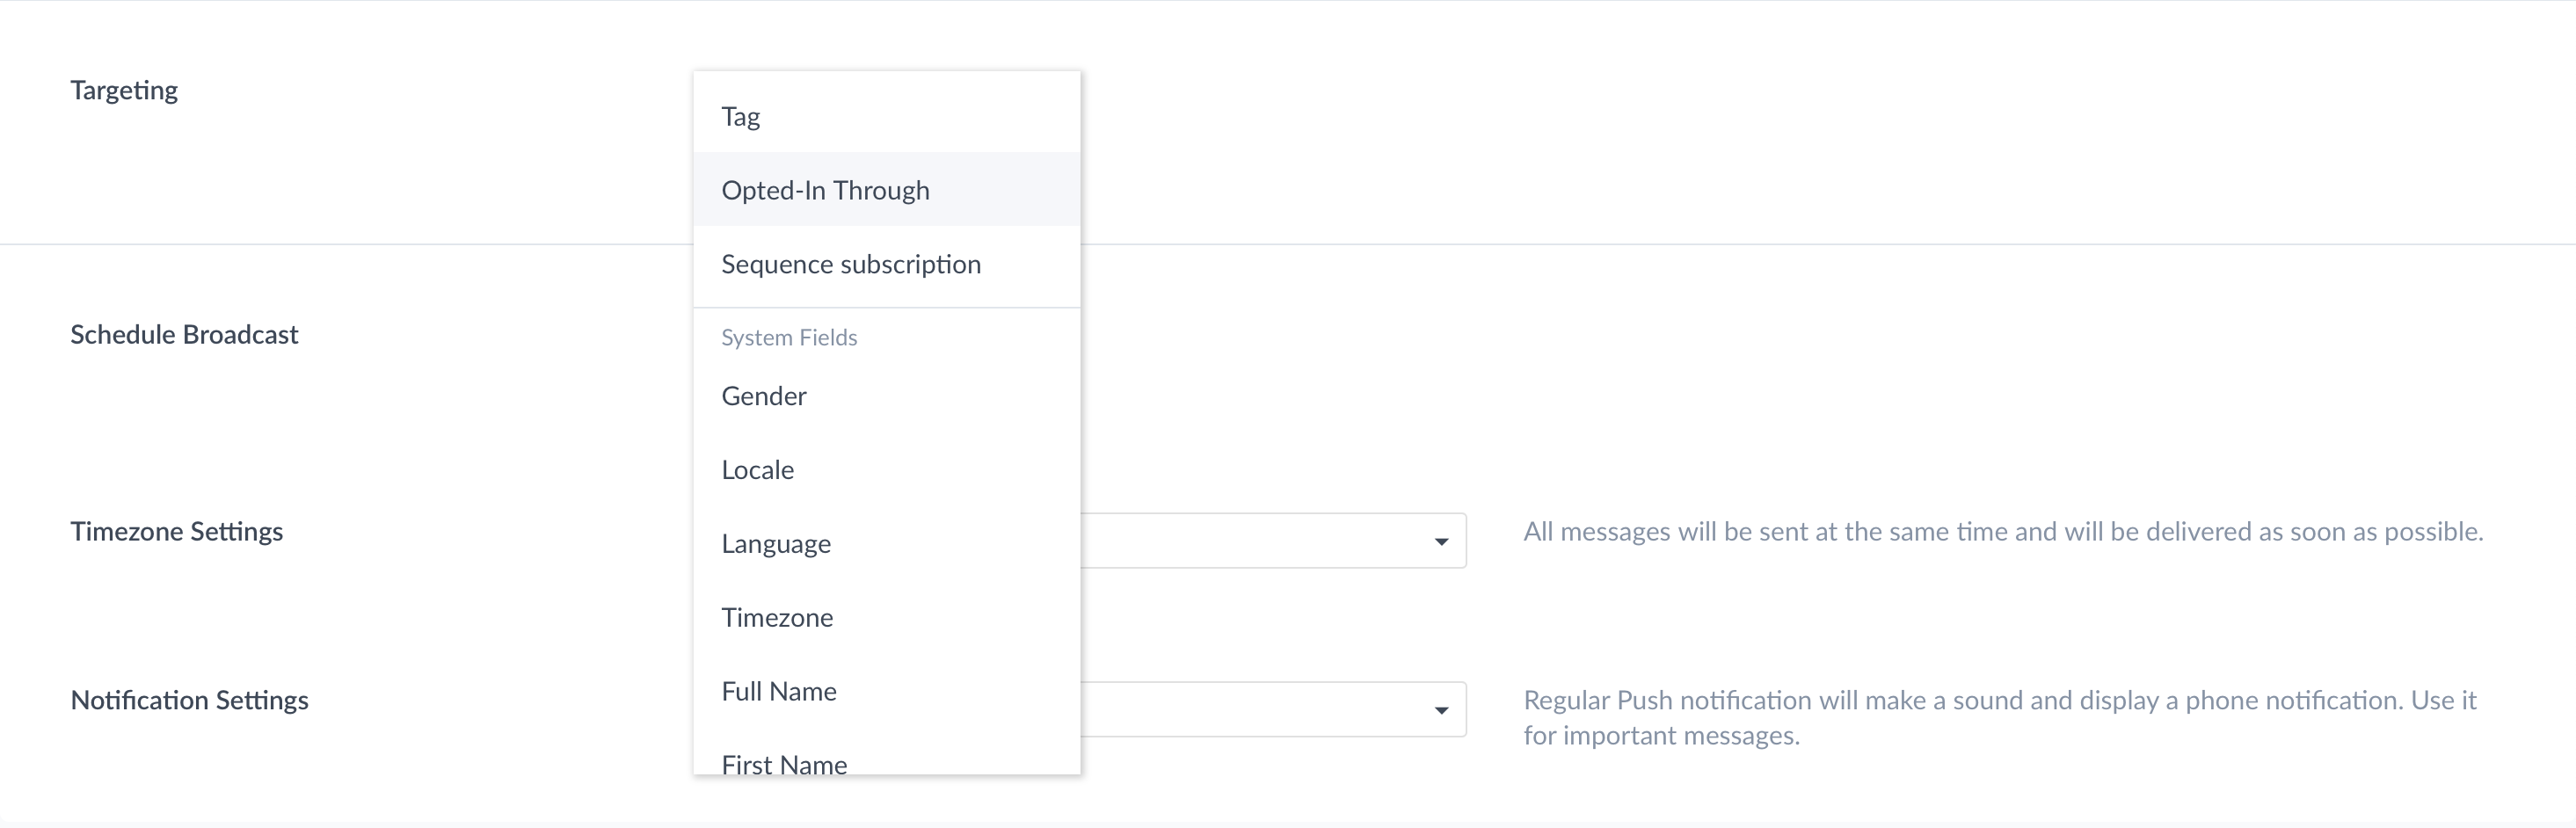Viewport: 2576px width, 828px height.
Task: Click the Timezone Settings label
Action: tap(177, 531)
